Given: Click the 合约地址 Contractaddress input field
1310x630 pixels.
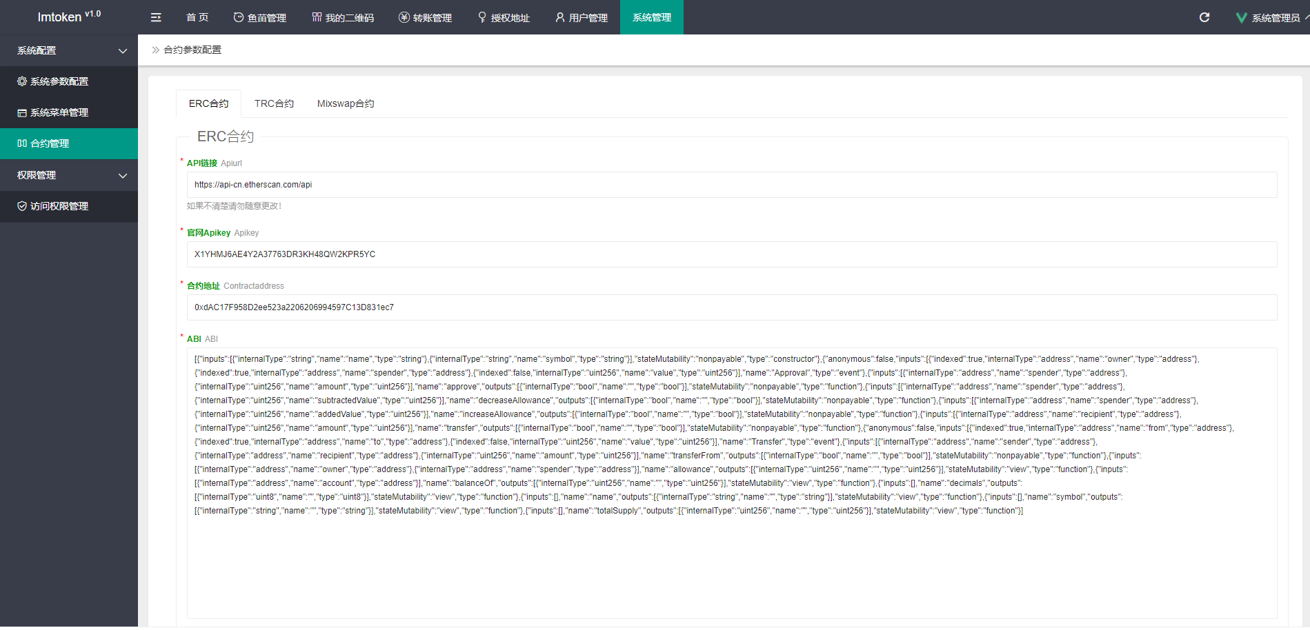Looking at the screenshot, I should tap(731, 307).
